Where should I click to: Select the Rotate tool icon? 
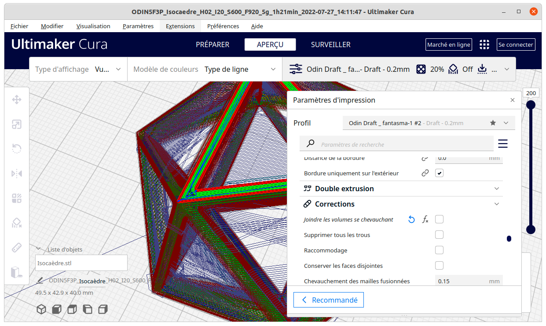tap(17, 149)
